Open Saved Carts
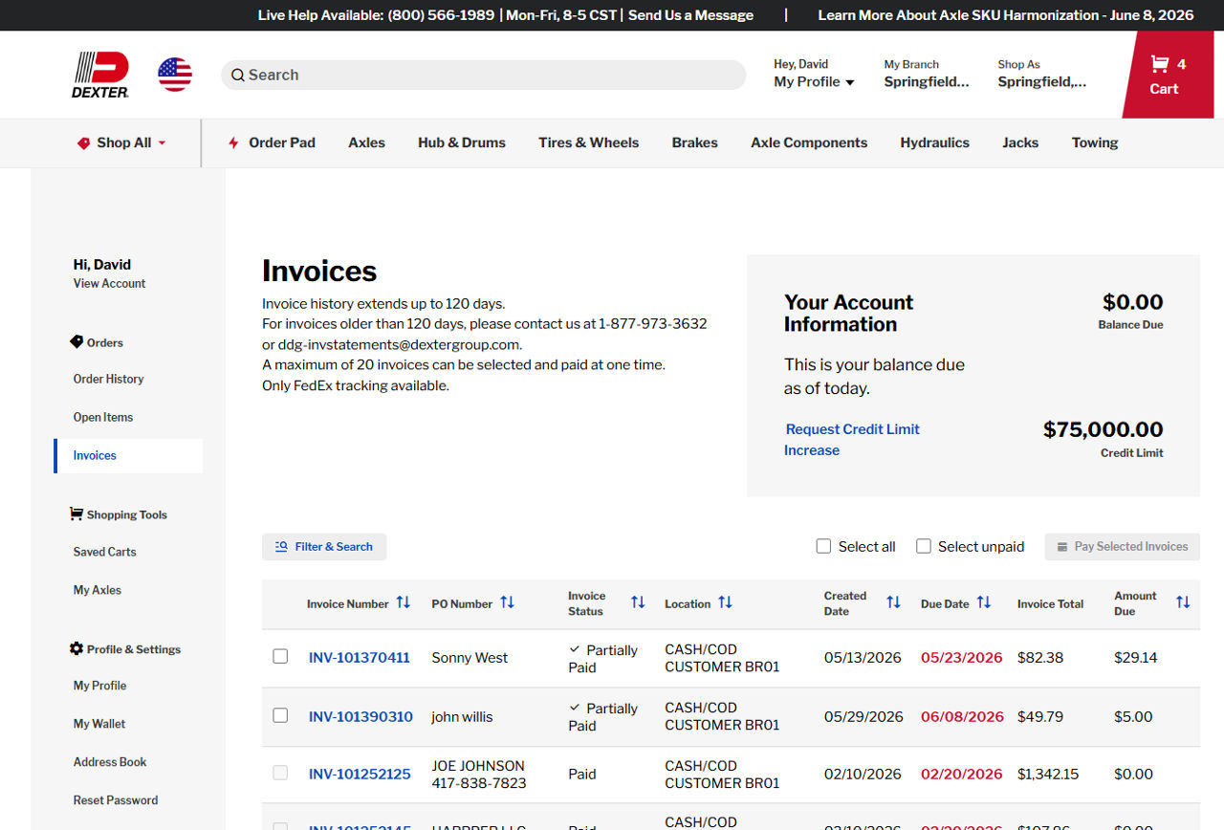The image size is (1224, 830). [104, 552]
